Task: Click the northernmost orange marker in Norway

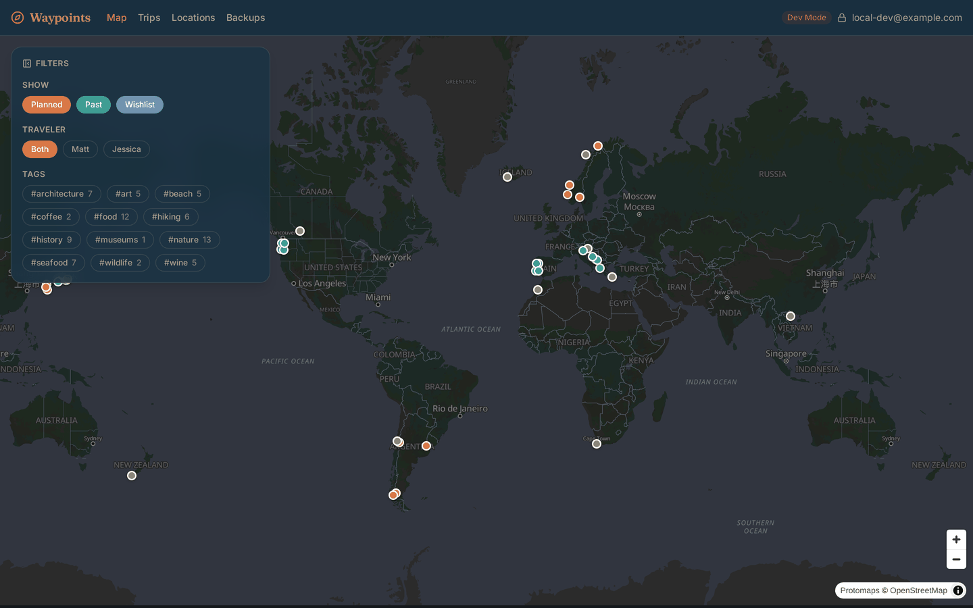Action: click(598, 146)
